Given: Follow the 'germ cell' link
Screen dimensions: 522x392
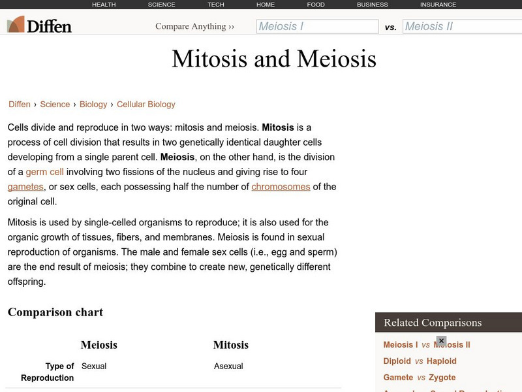Looking at the screenshot, I should [x=45, y=172].
